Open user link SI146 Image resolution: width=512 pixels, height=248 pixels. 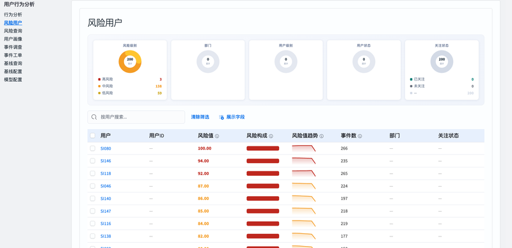(x=106, y=161)
